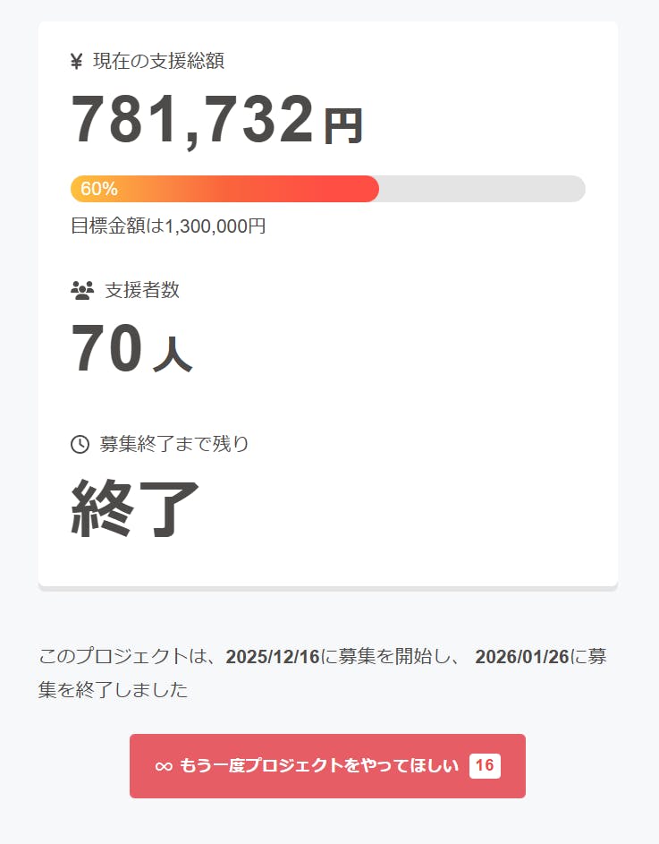Click the 支援者数 label
This screenshot has width=659, height=844.
pos(142,290)
